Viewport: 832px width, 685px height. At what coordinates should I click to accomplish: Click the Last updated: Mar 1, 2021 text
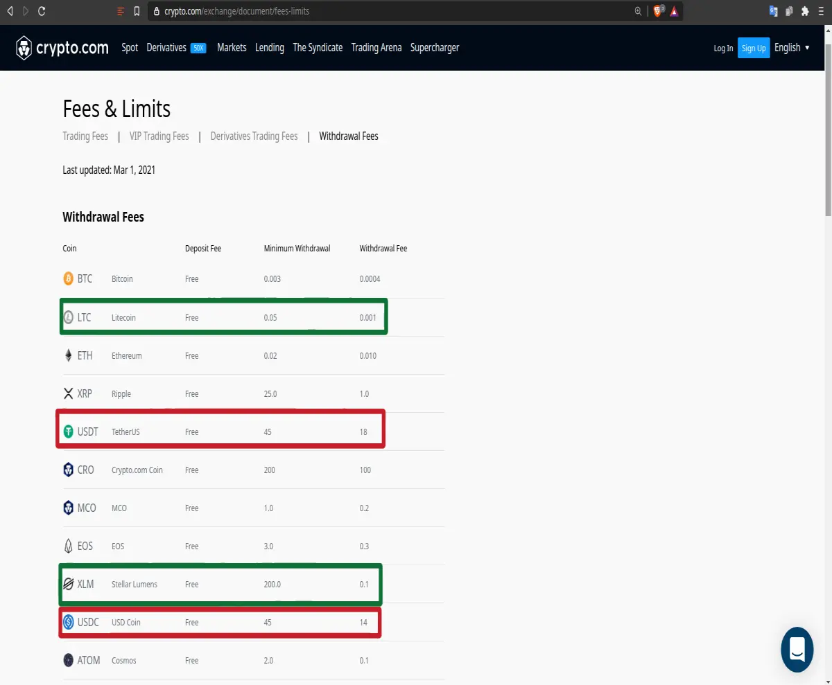click(x=109, y=170)
